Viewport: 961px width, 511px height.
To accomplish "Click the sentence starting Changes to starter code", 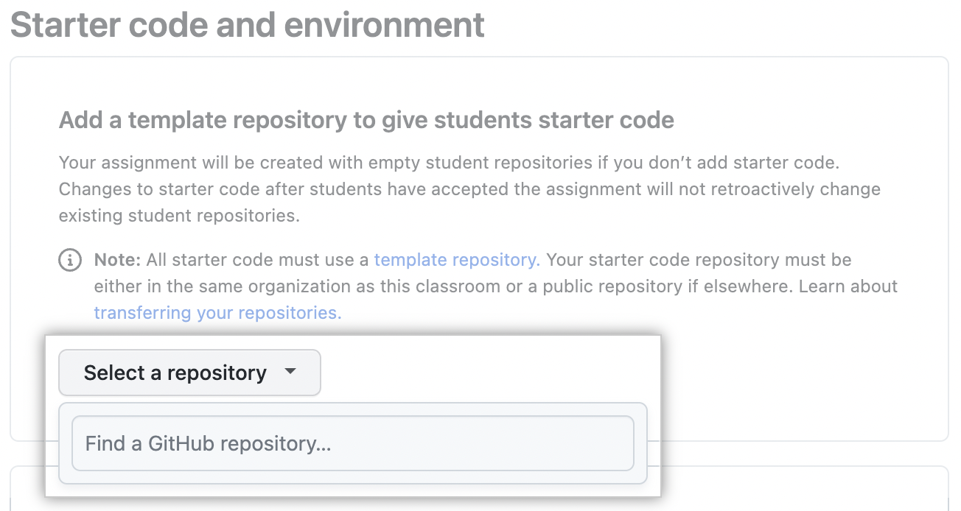I will click(469, 189).
